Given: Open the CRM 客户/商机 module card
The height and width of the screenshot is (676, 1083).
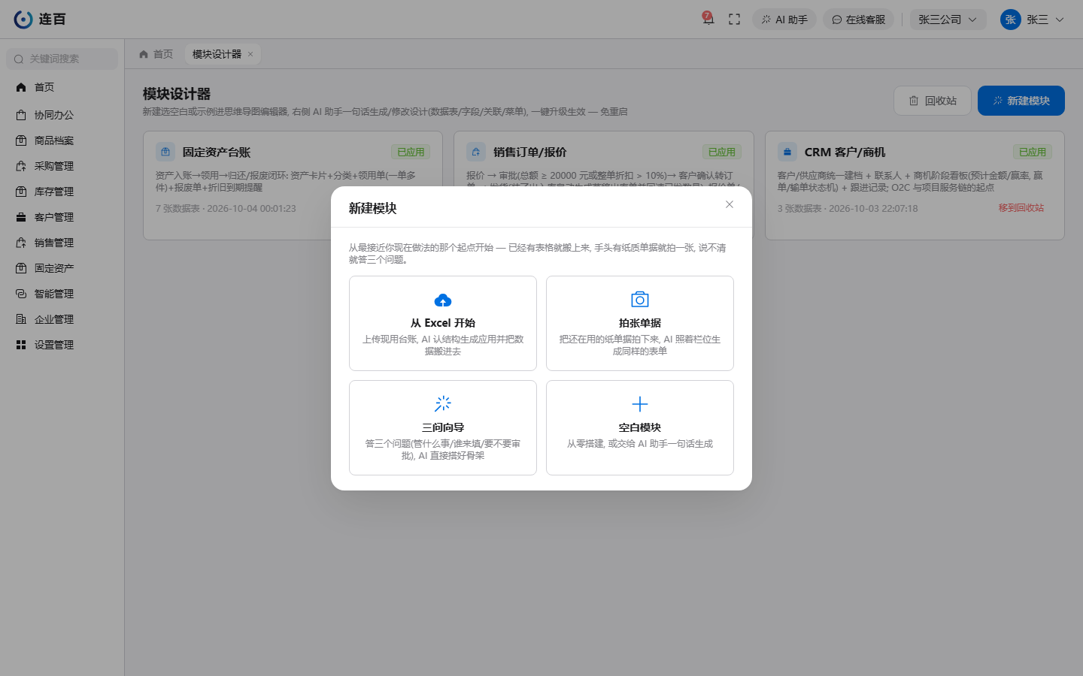Looking at the screenshot, I should click(x=915, y=186).
